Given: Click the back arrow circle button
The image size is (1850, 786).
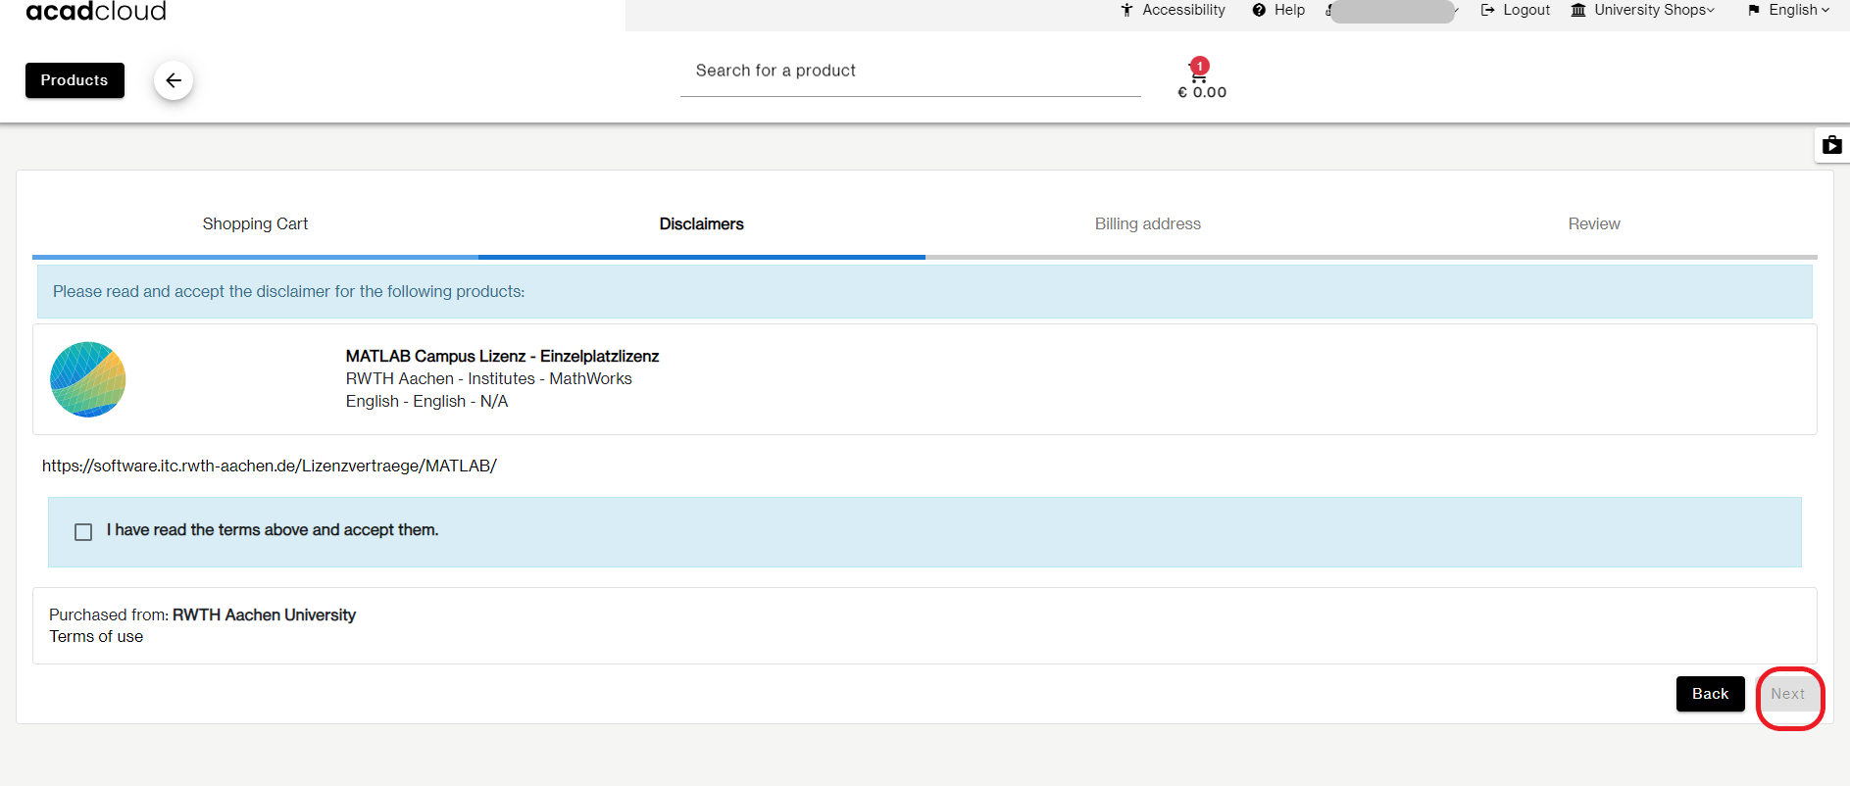Looking at the screenshot, I should 174,80.
